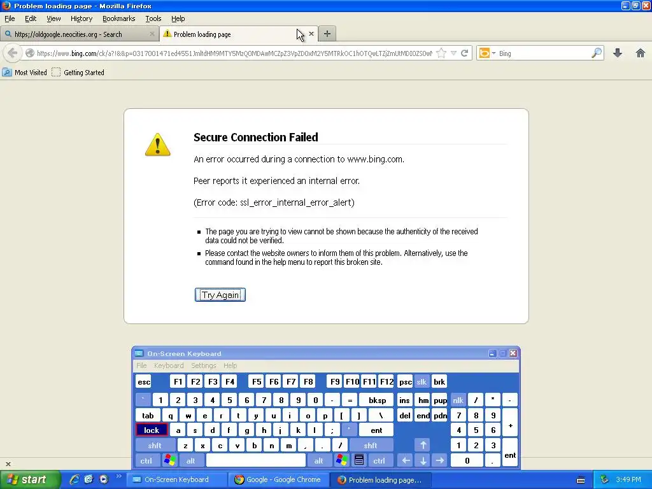Bookmark this page with the star icon

click(x=441, y=53)
